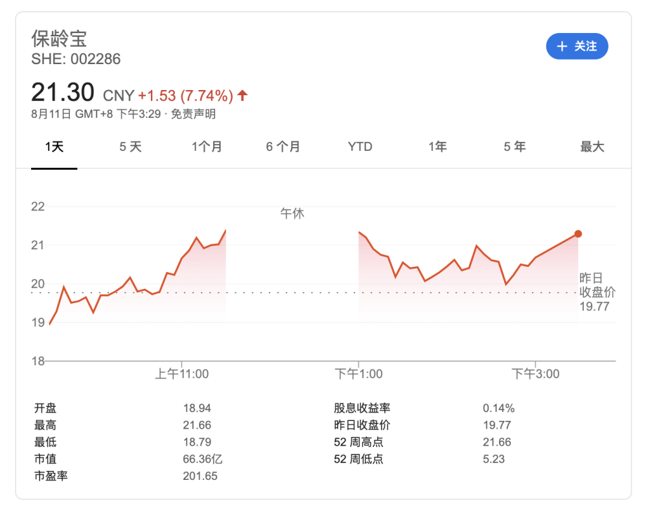View the 5 年 price history tab

coord(515,147)
